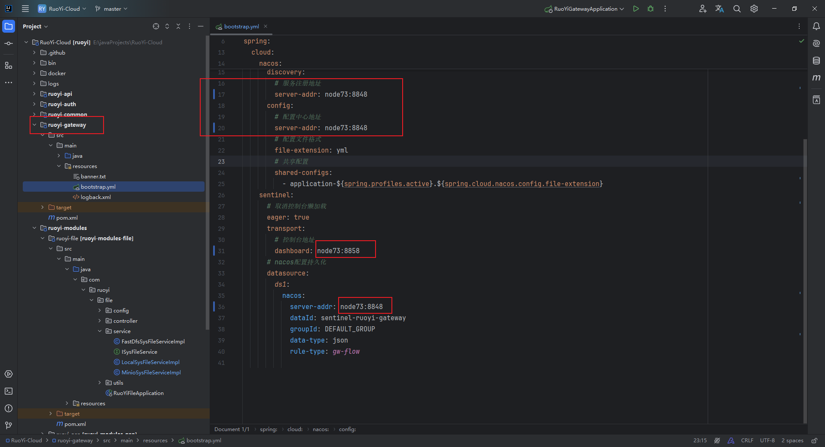The image size is (825, 447).
Task: Select opened file locator target icon
Action: 156,26
